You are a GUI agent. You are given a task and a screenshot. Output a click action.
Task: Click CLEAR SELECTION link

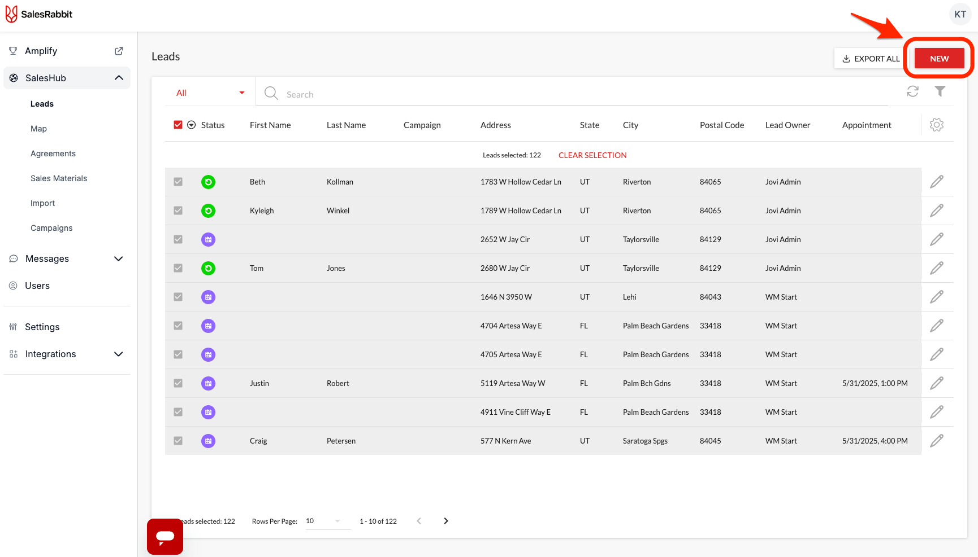tap(592, 155)
